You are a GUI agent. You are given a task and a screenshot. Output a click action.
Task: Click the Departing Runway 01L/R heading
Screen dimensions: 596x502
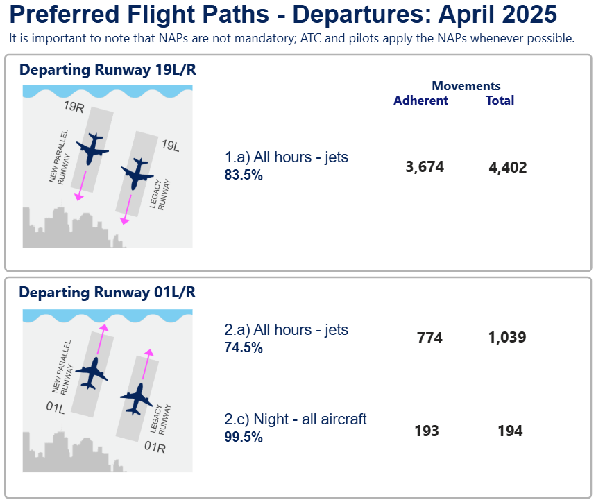coord(108,293)
